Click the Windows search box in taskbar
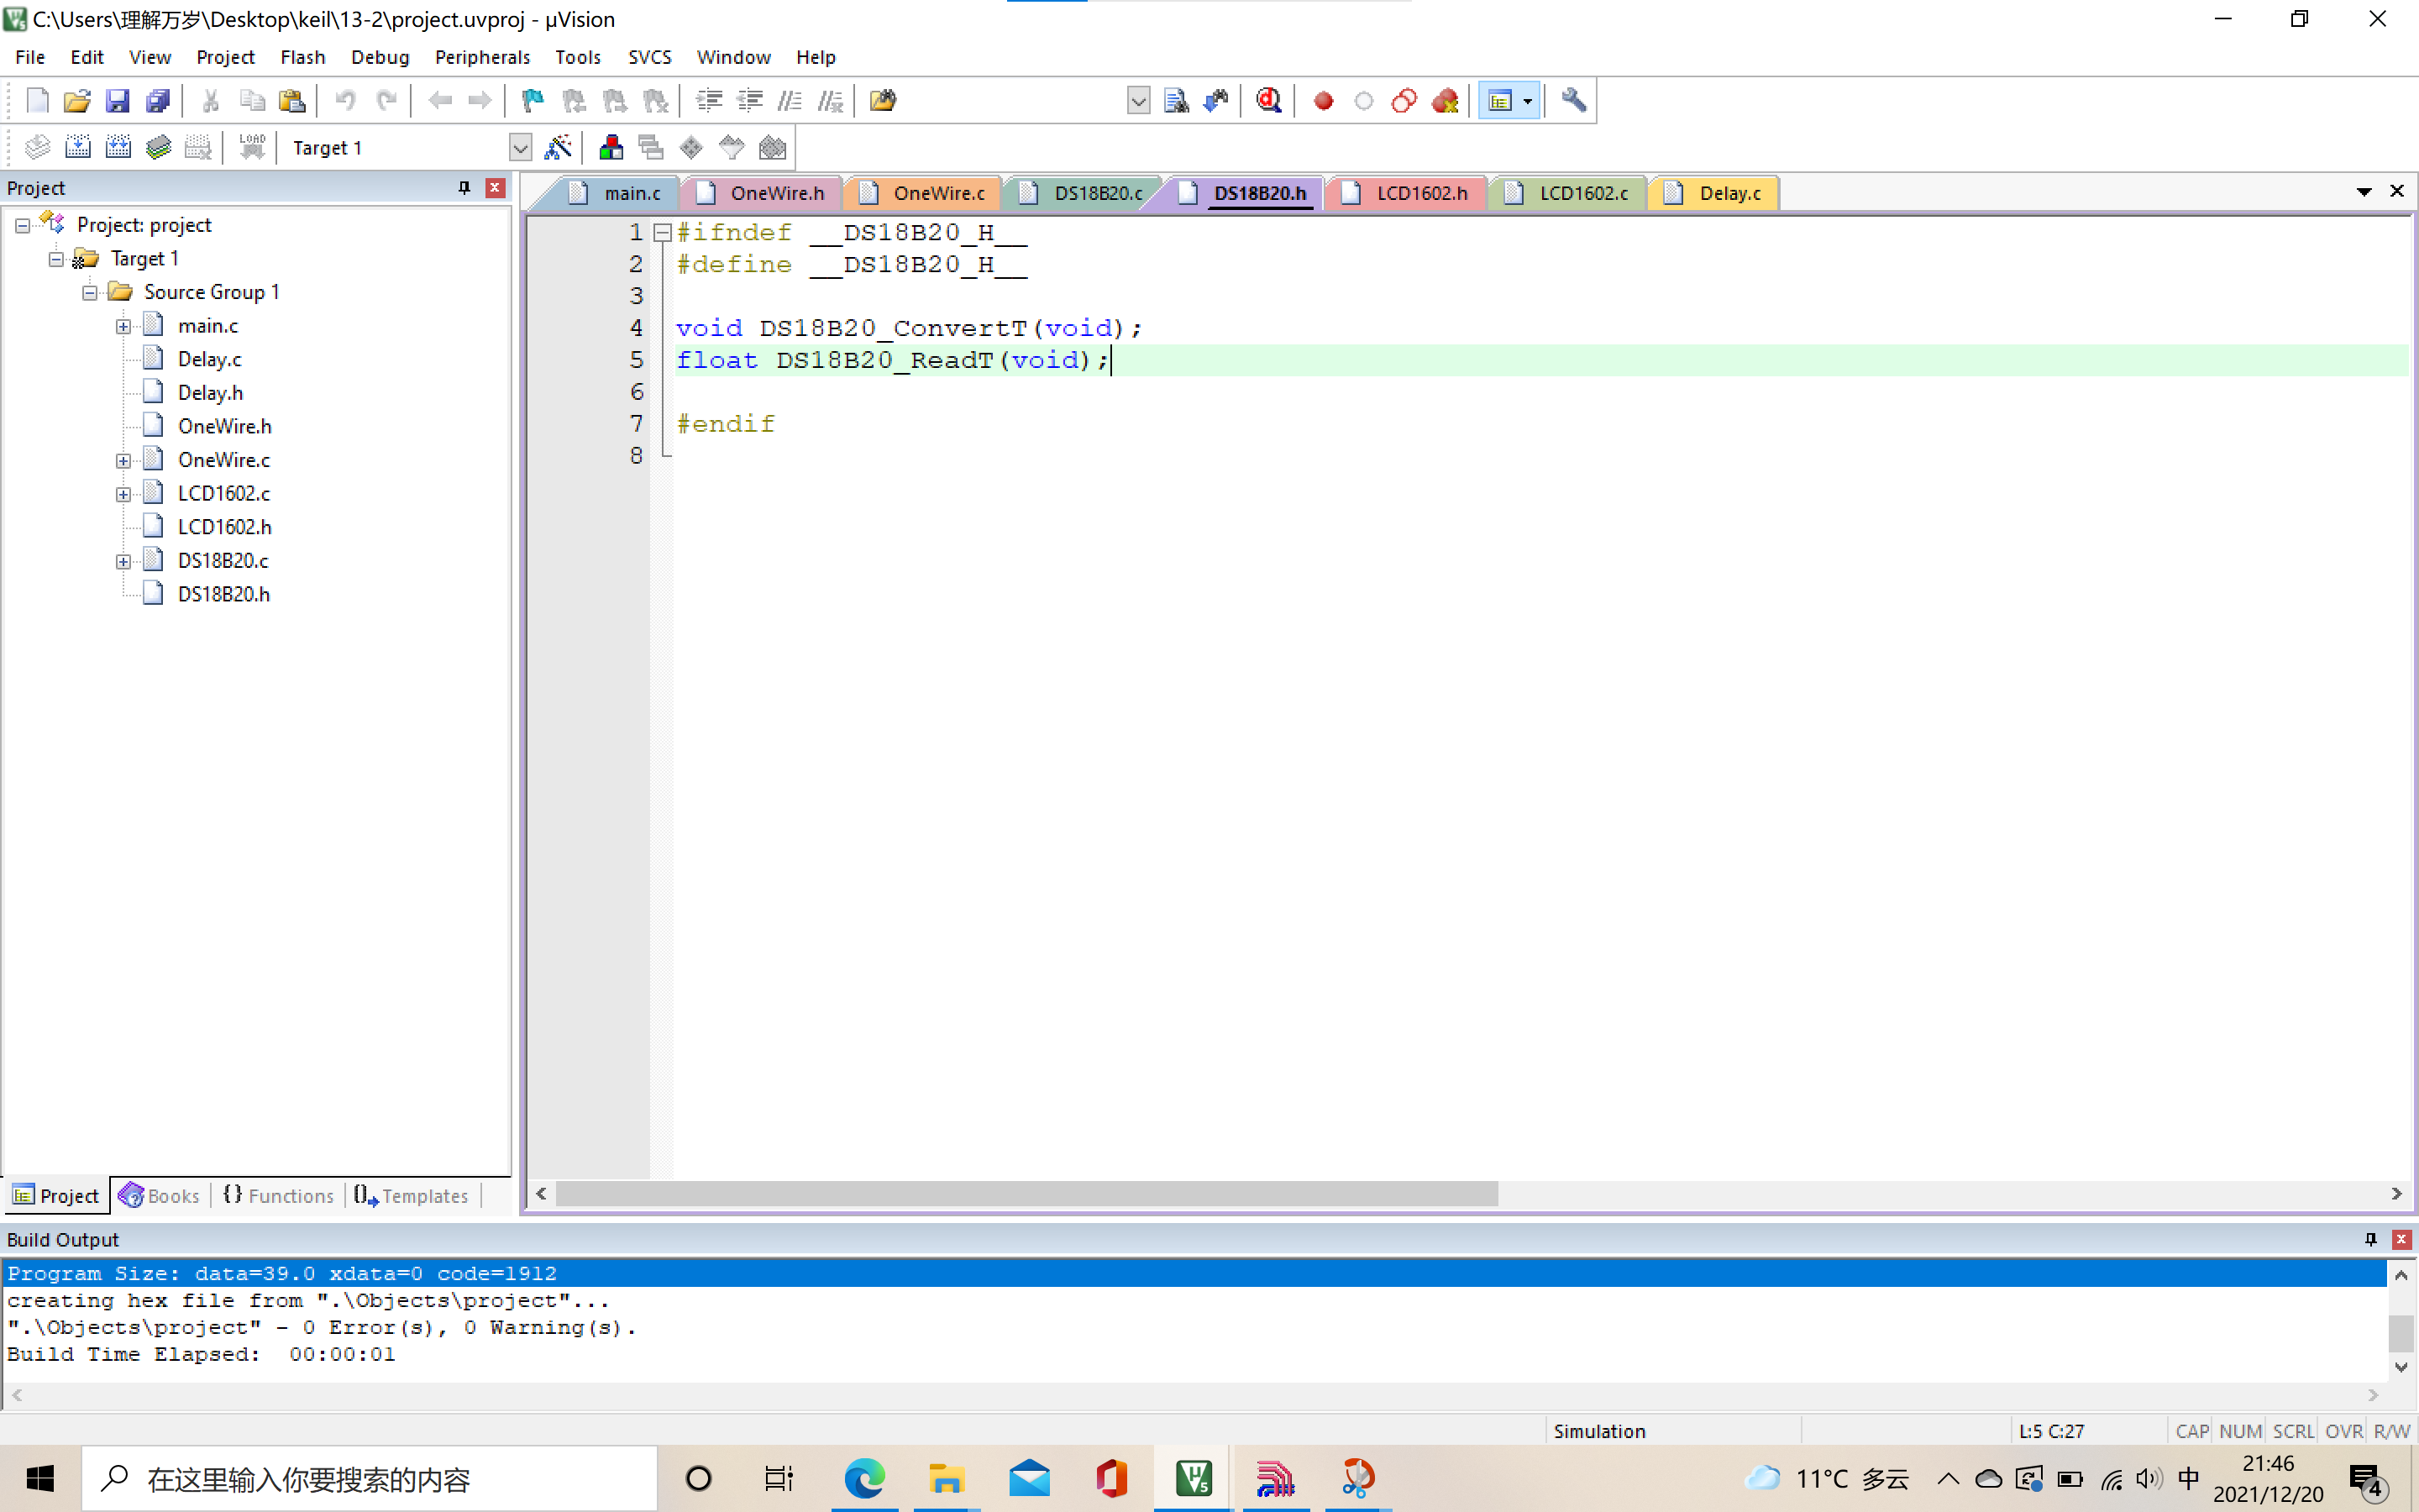This screenshot has width=2419, height=1512. (370, 1478)
